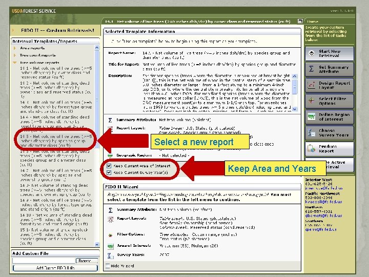Click the Description scroll up arrow
The width and height of the screenshot is (369, 277).
(295, 76)
